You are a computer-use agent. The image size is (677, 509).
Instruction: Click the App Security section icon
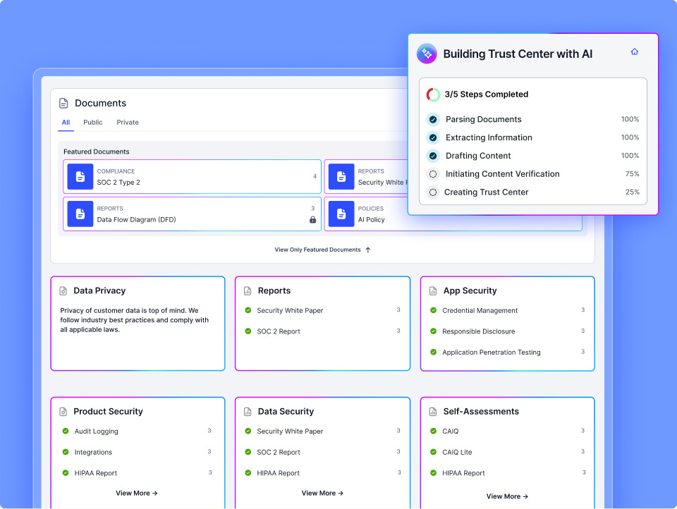(432, 291)
